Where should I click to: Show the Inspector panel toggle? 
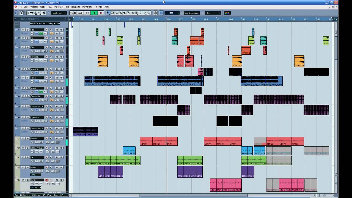(16, 13)
